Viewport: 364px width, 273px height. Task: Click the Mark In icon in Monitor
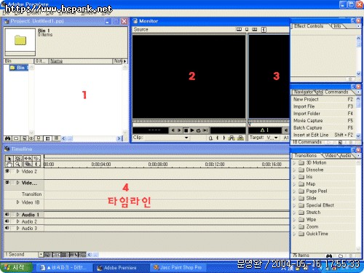point(218,138)
